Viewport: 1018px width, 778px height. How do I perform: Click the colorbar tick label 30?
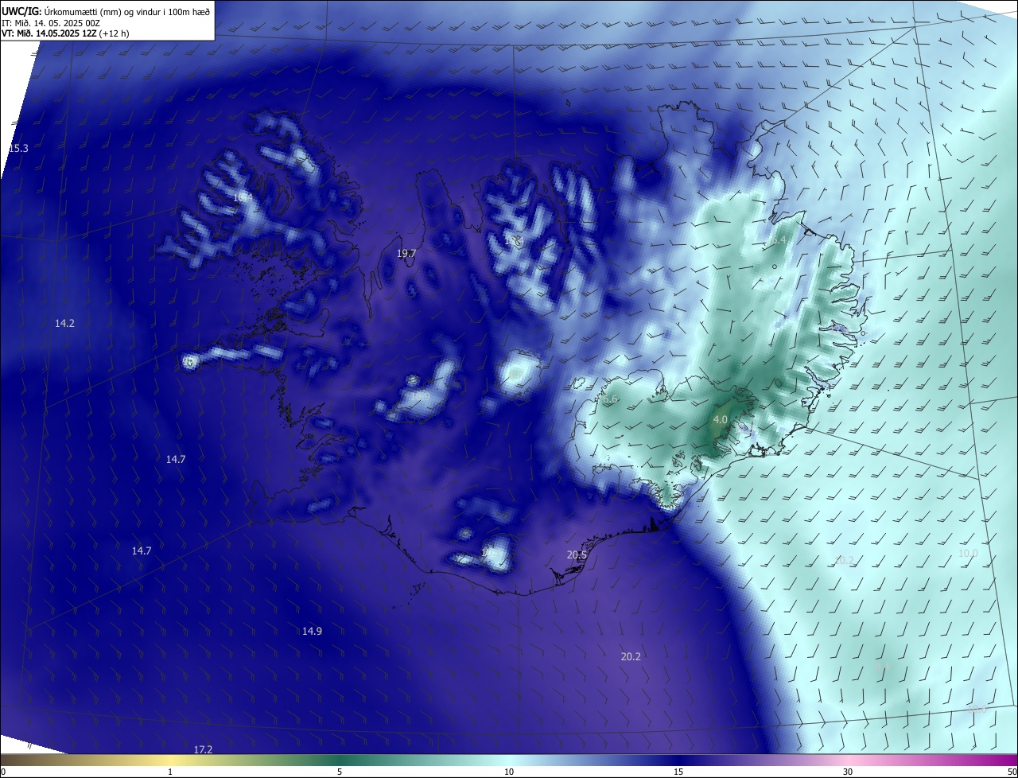(848, 772)
